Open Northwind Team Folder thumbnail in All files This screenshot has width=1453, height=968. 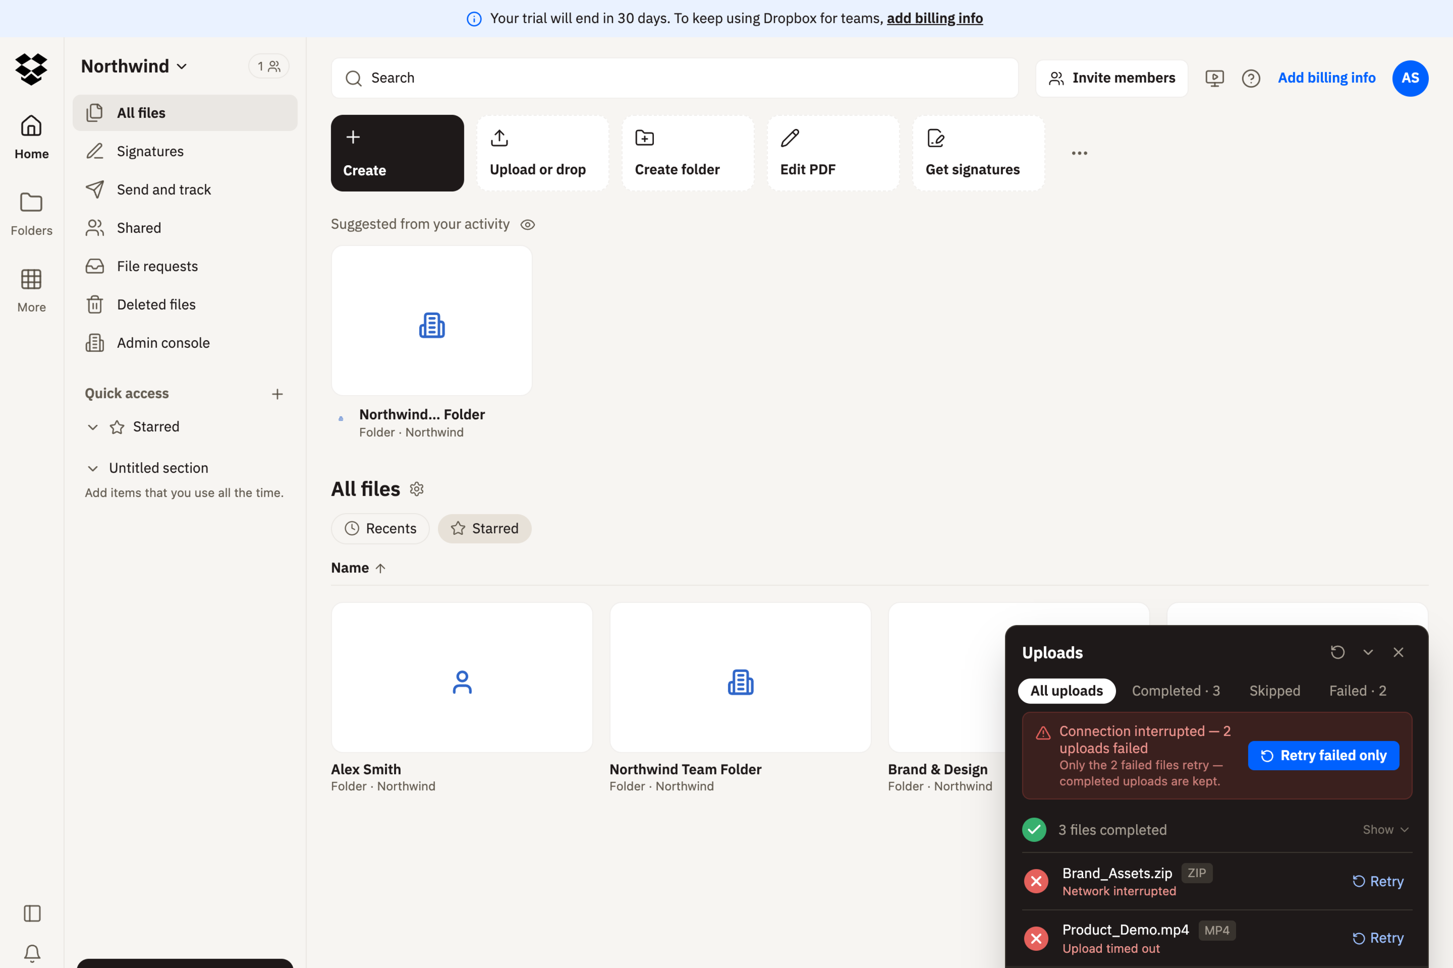(x=740, y=678)
